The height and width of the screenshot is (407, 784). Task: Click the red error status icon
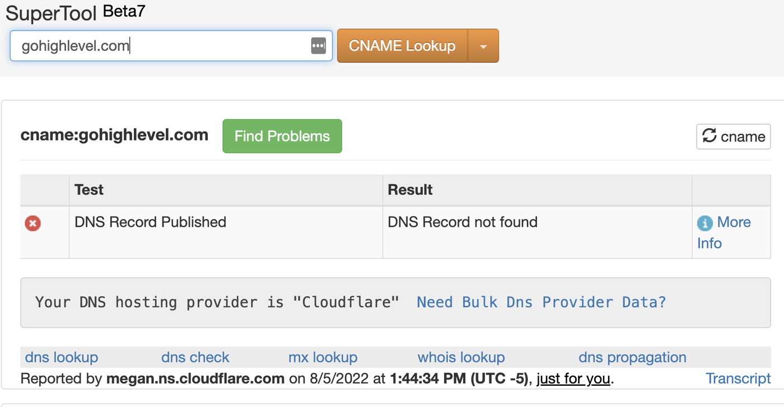[x=33, y=223]
